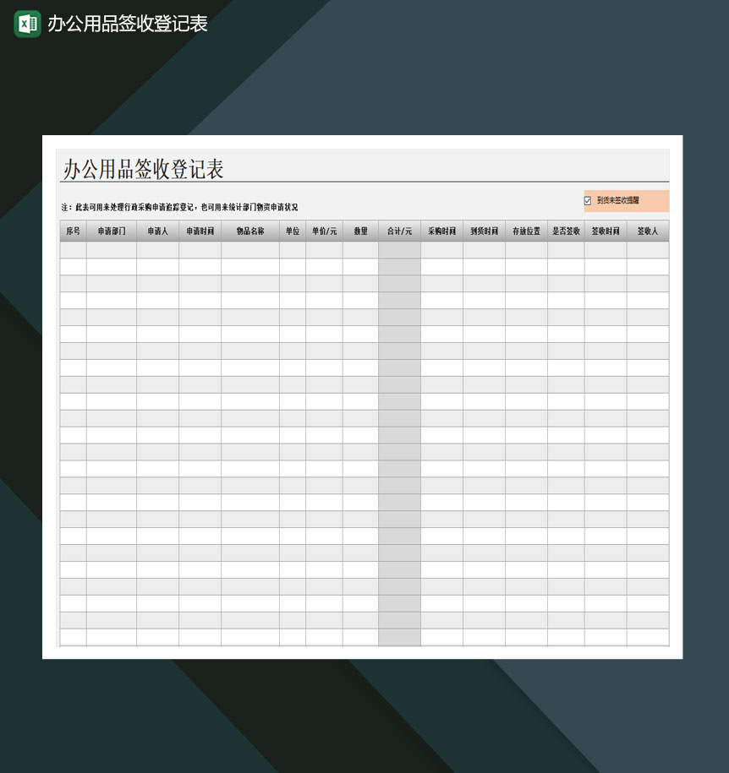Select the 存放位置 header cell
Image resolution: width=729 pixels, height=773 pixels.
click(x=524, y=230)
